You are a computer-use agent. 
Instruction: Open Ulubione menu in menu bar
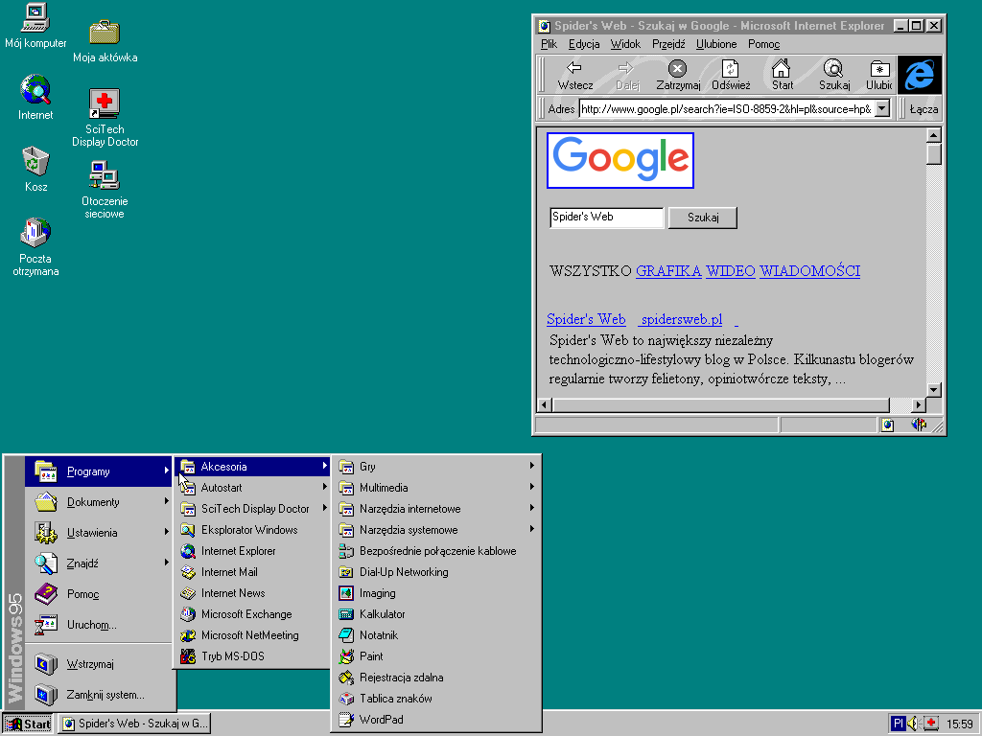click(716, 44)
